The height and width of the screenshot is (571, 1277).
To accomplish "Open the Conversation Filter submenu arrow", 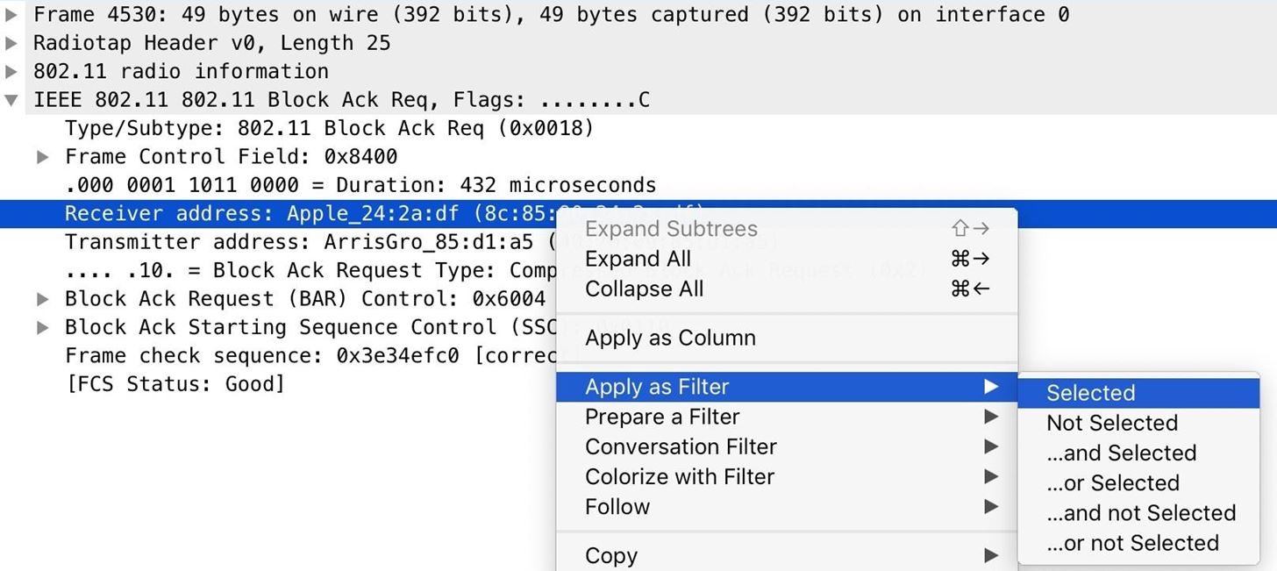I will (991, 446).
